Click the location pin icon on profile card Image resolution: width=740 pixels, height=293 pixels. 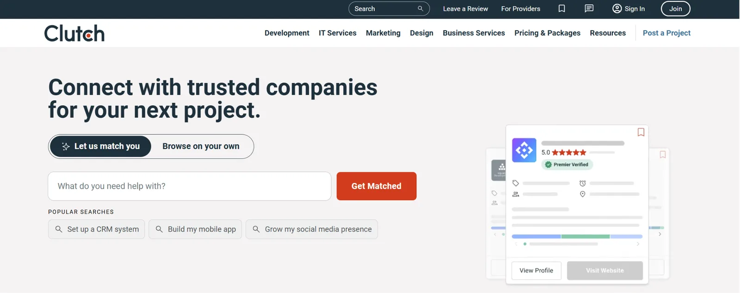pyautogui.click(x=583, y=194)
